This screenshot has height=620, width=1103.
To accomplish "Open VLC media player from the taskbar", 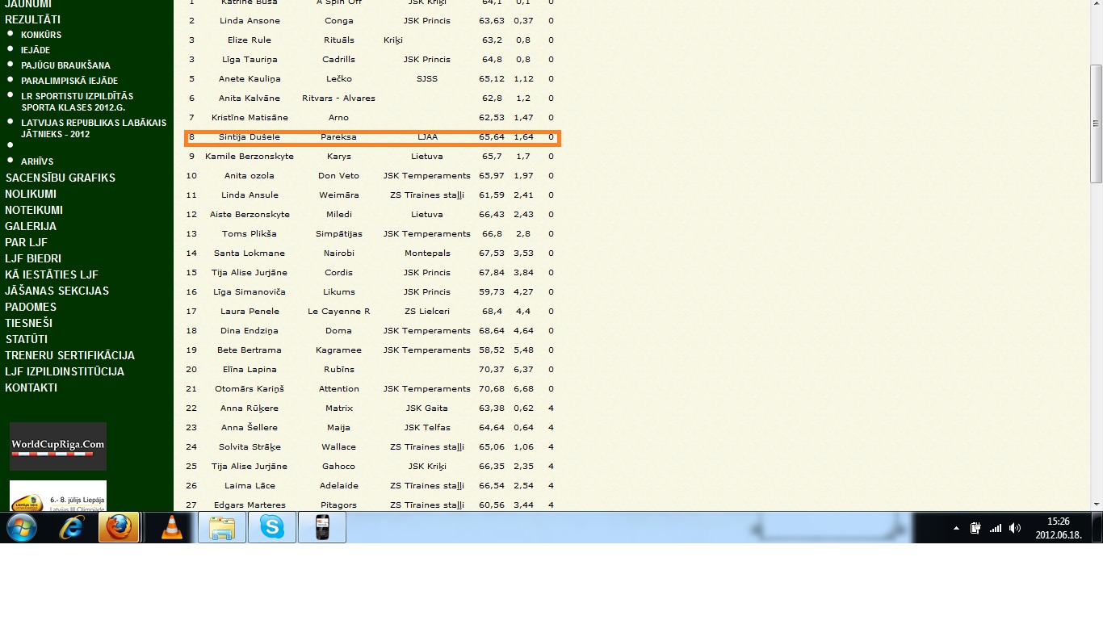I will point(171,527).
